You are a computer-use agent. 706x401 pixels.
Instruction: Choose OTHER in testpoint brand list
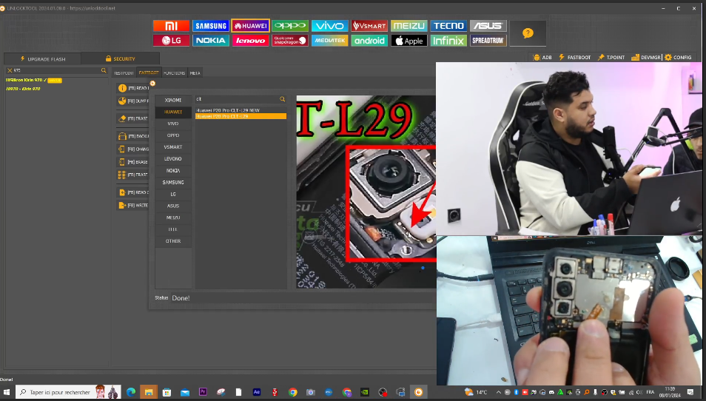coord(173,240)
